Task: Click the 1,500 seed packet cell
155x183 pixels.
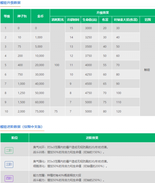Action: 22,102
